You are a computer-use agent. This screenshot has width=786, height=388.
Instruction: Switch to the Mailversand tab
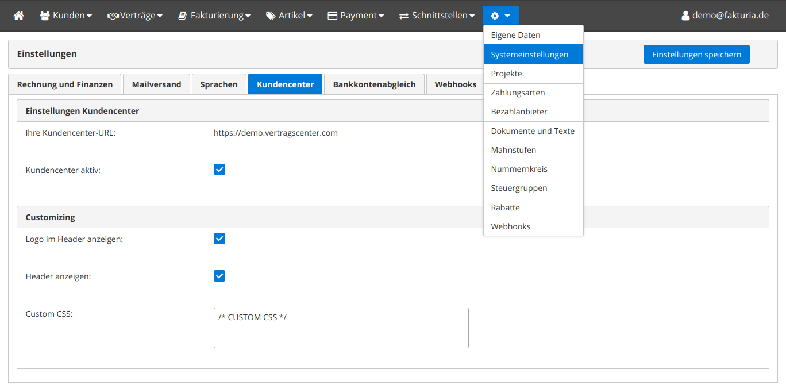(x=156, y=84)
